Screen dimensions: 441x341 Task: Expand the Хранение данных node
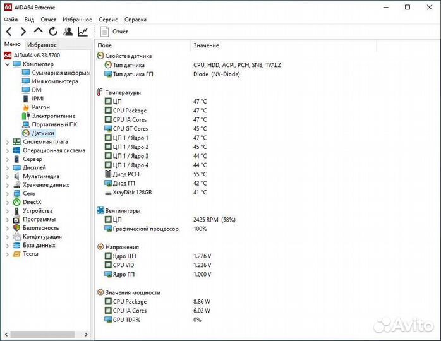tap(8, 186)
